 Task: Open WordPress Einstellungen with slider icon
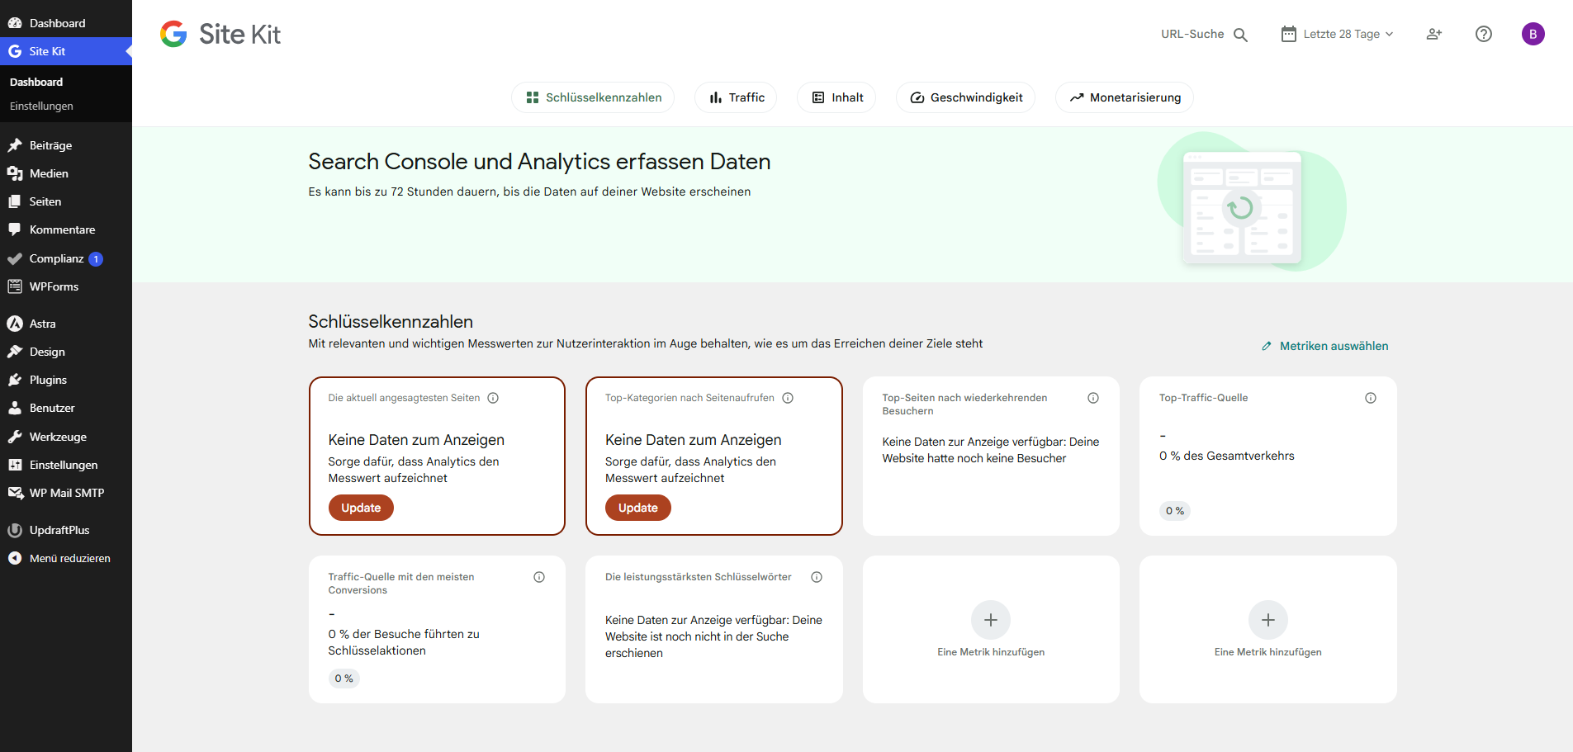click(x=66, y=465)
